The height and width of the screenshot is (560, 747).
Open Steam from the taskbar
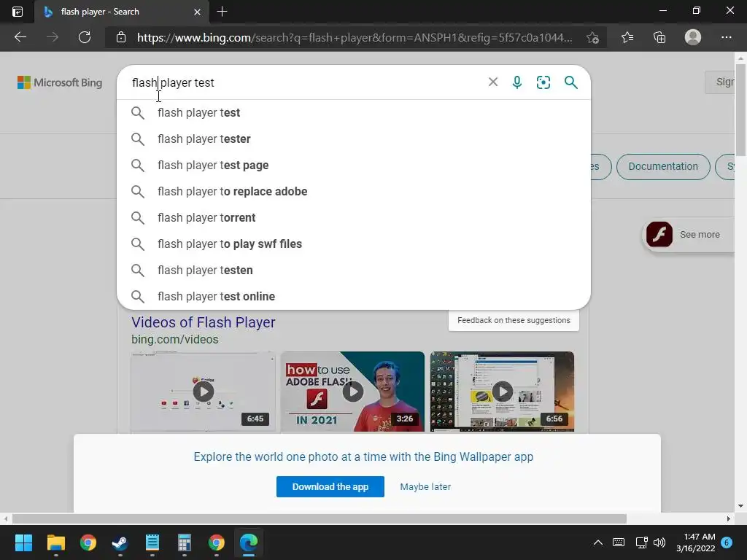click(x=120, y=542)
